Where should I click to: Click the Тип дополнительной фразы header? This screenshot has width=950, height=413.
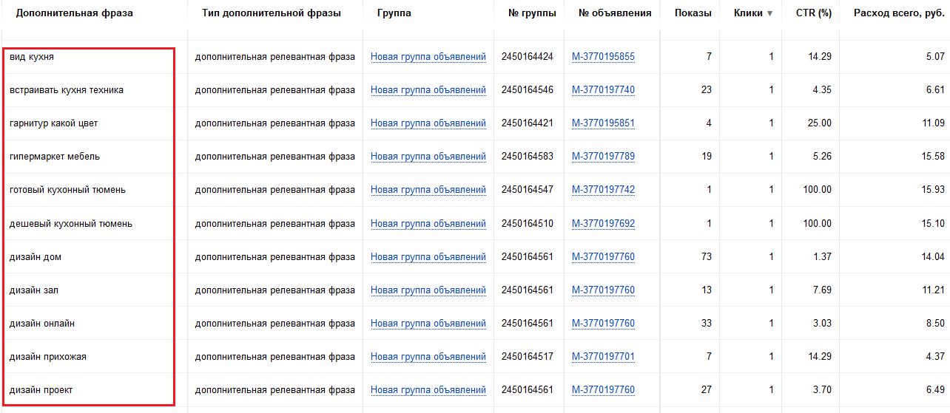pyautogui.click(x=272, y=13)
